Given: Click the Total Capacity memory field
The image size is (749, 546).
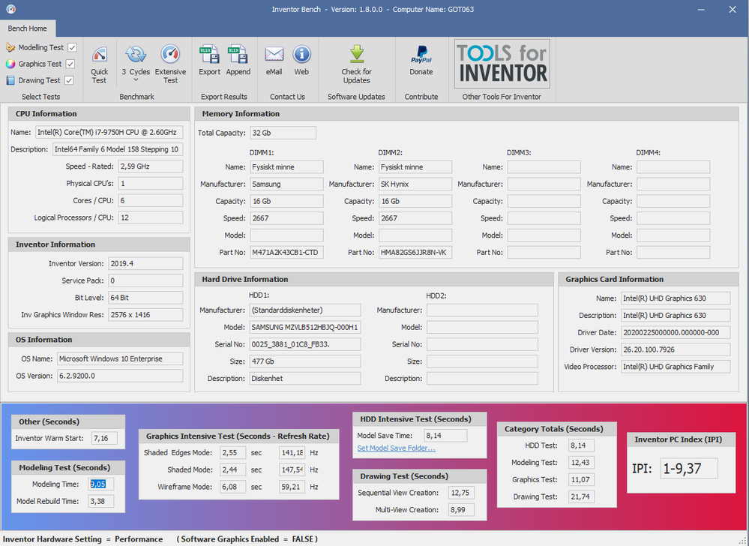Looking at the screenshot, I should [x=283, y=133].
